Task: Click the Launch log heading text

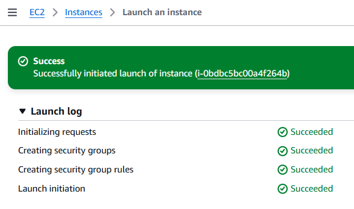Action: [56, 111]
